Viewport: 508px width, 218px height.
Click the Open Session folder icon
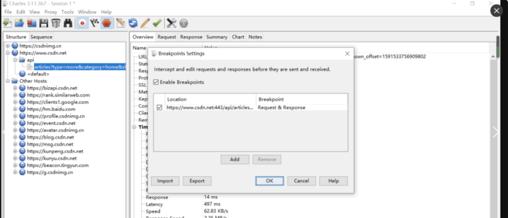[19, 23]
